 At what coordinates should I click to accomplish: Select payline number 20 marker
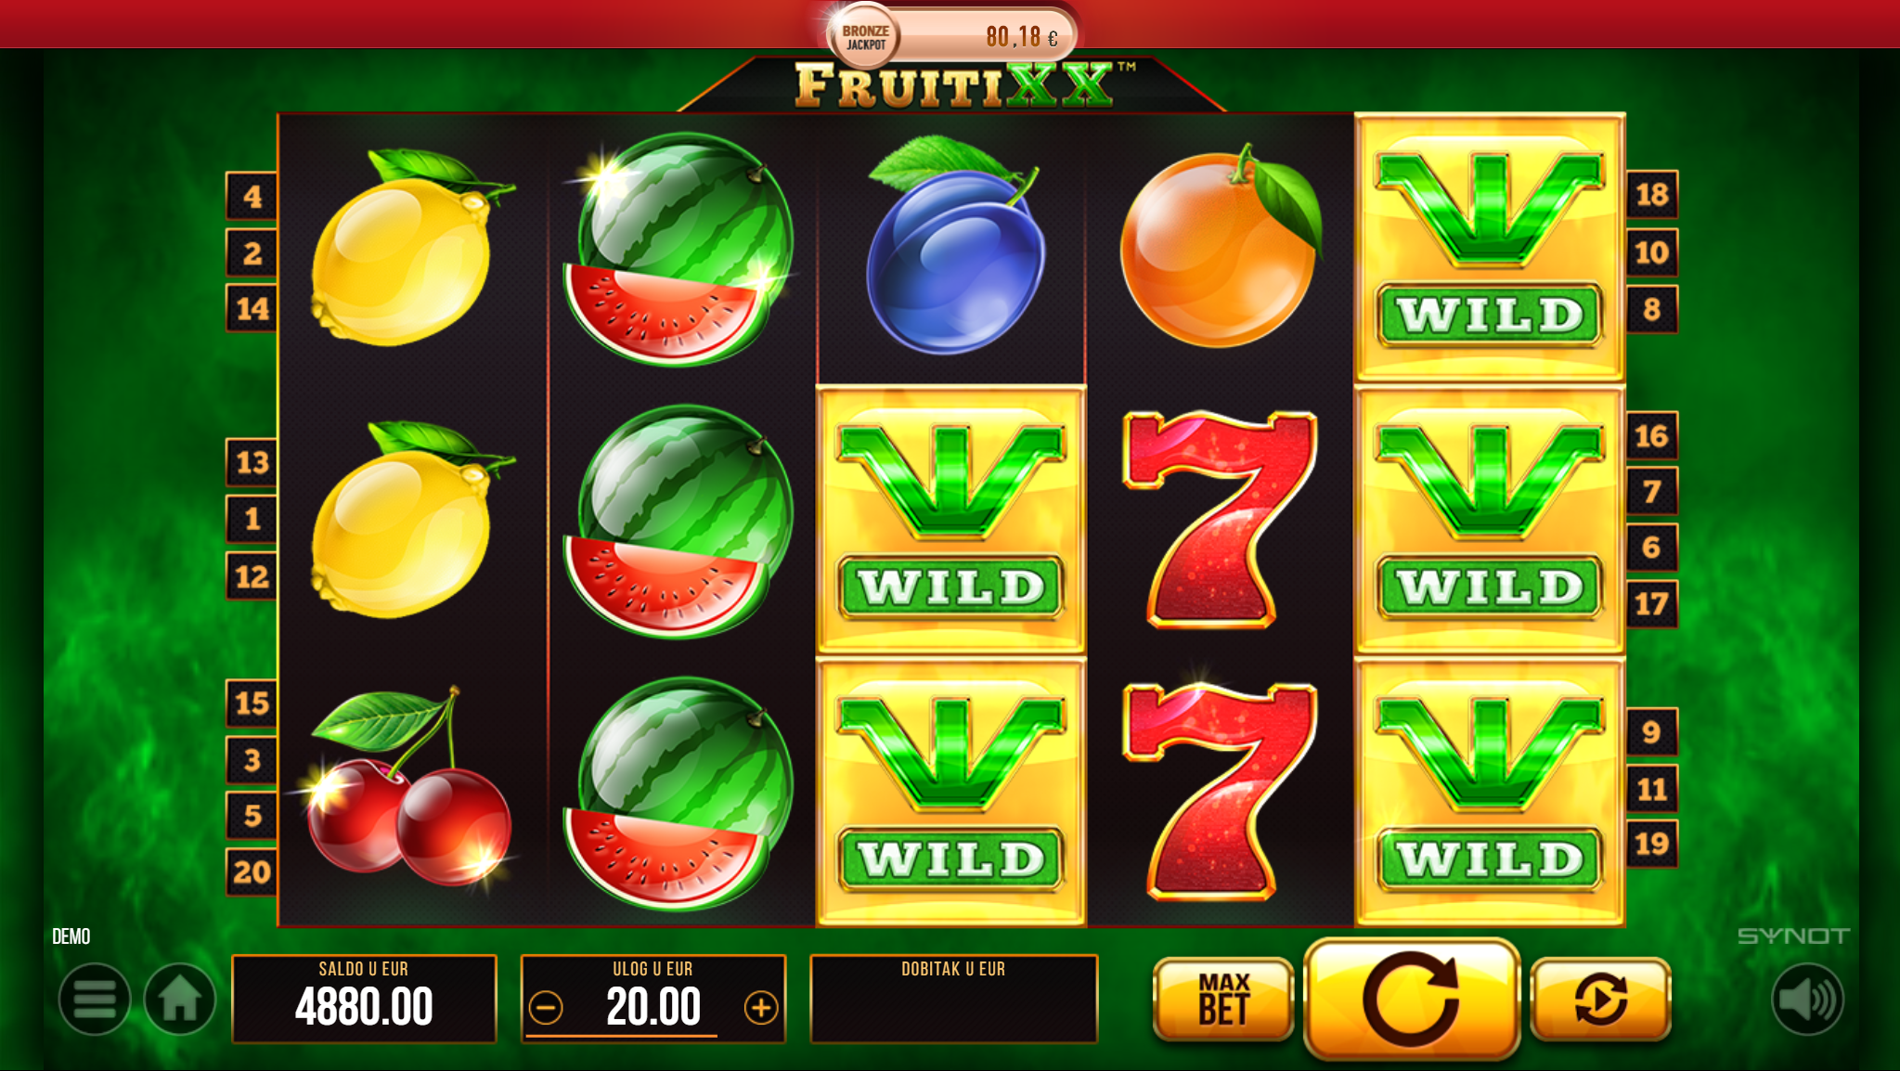click(x=252, y=872)
